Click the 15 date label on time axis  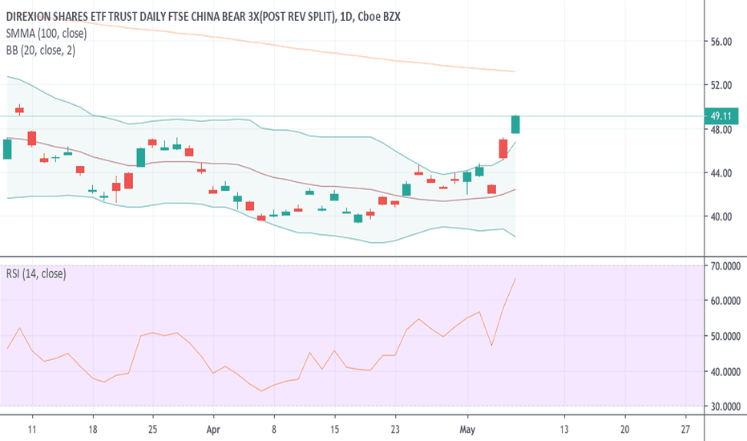(x=334, y=430)
